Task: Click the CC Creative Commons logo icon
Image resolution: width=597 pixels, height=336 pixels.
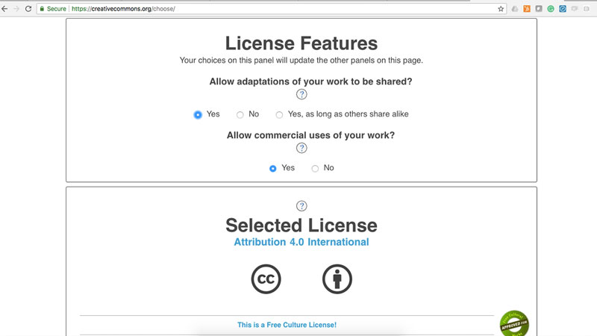Action: [266, 279]
